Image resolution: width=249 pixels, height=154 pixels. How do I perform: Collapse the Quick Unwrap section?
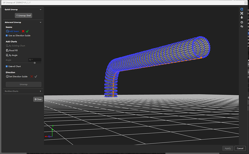pos(40,9)
